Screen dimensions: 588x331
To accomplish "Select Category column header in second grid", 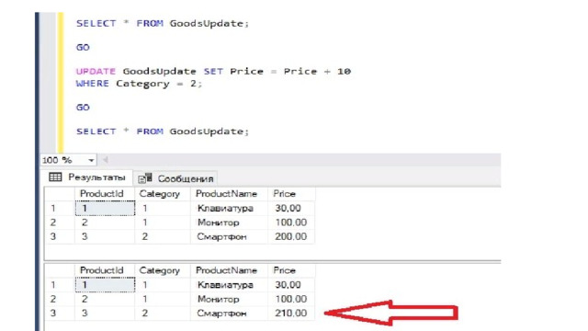I will pos(163,270).
